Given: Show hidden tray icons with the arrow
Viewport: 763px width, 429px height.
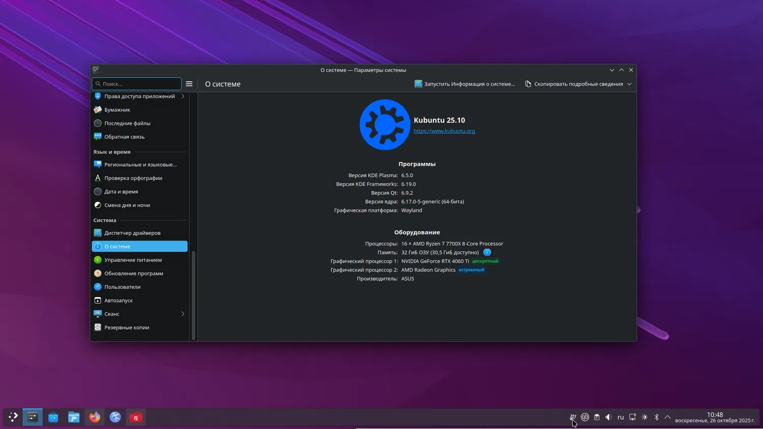Looking at the screenshot, I should pyautogui.click(x=668, y=417).
